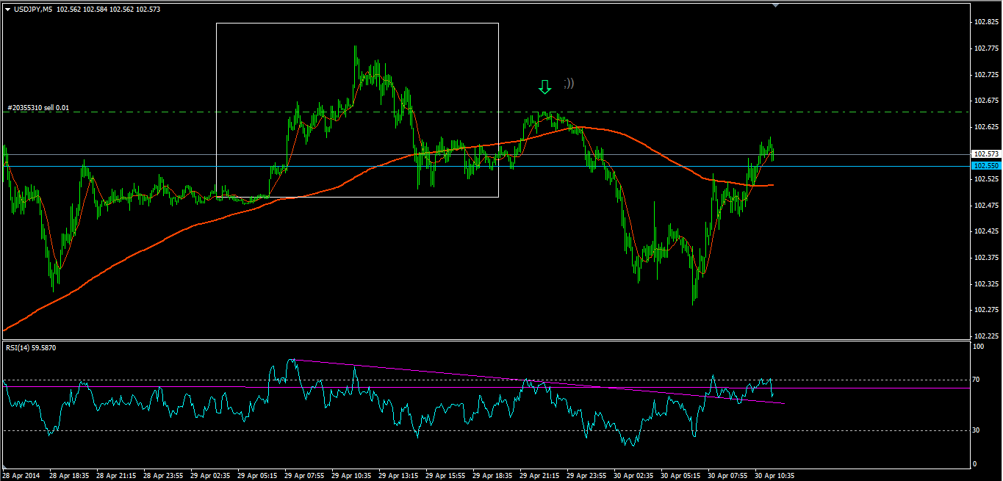Click the 'USDJPY,M5' chart title text
This screenshot has width=1003, height=481.
tap(33, 9)
